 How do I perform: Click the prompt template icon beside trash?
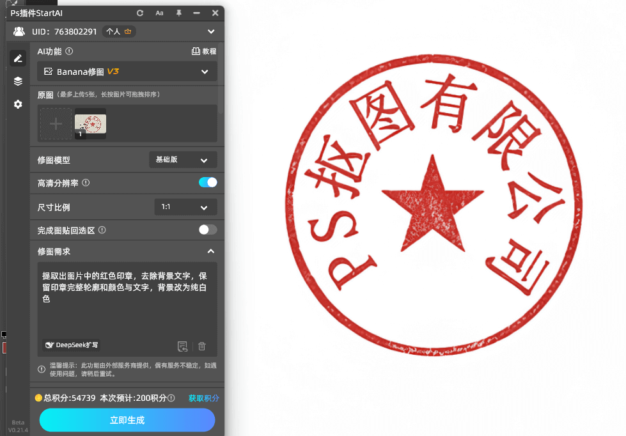click(182, 346)
